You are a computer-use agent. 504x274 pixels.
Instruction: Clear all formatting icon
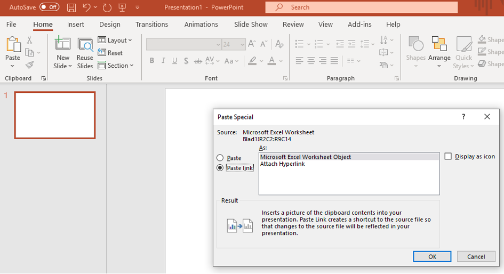(x=279, y=44)
